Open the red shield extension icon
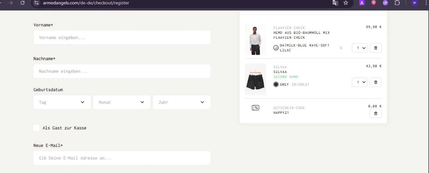This screenshot has width=429, height=173. click(x=374, y=3)
